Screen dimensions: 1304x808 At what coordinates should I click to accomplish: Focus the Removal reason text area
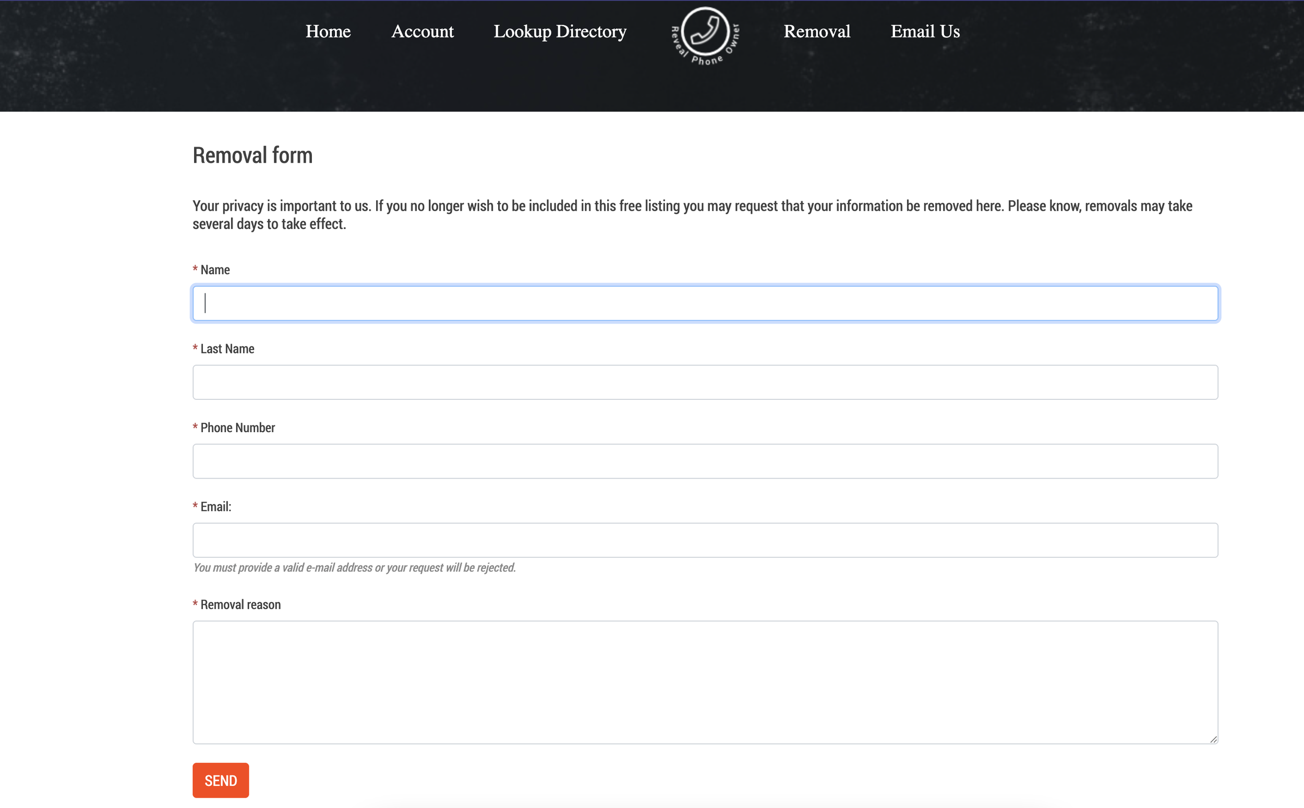click(x=705, y=682)
